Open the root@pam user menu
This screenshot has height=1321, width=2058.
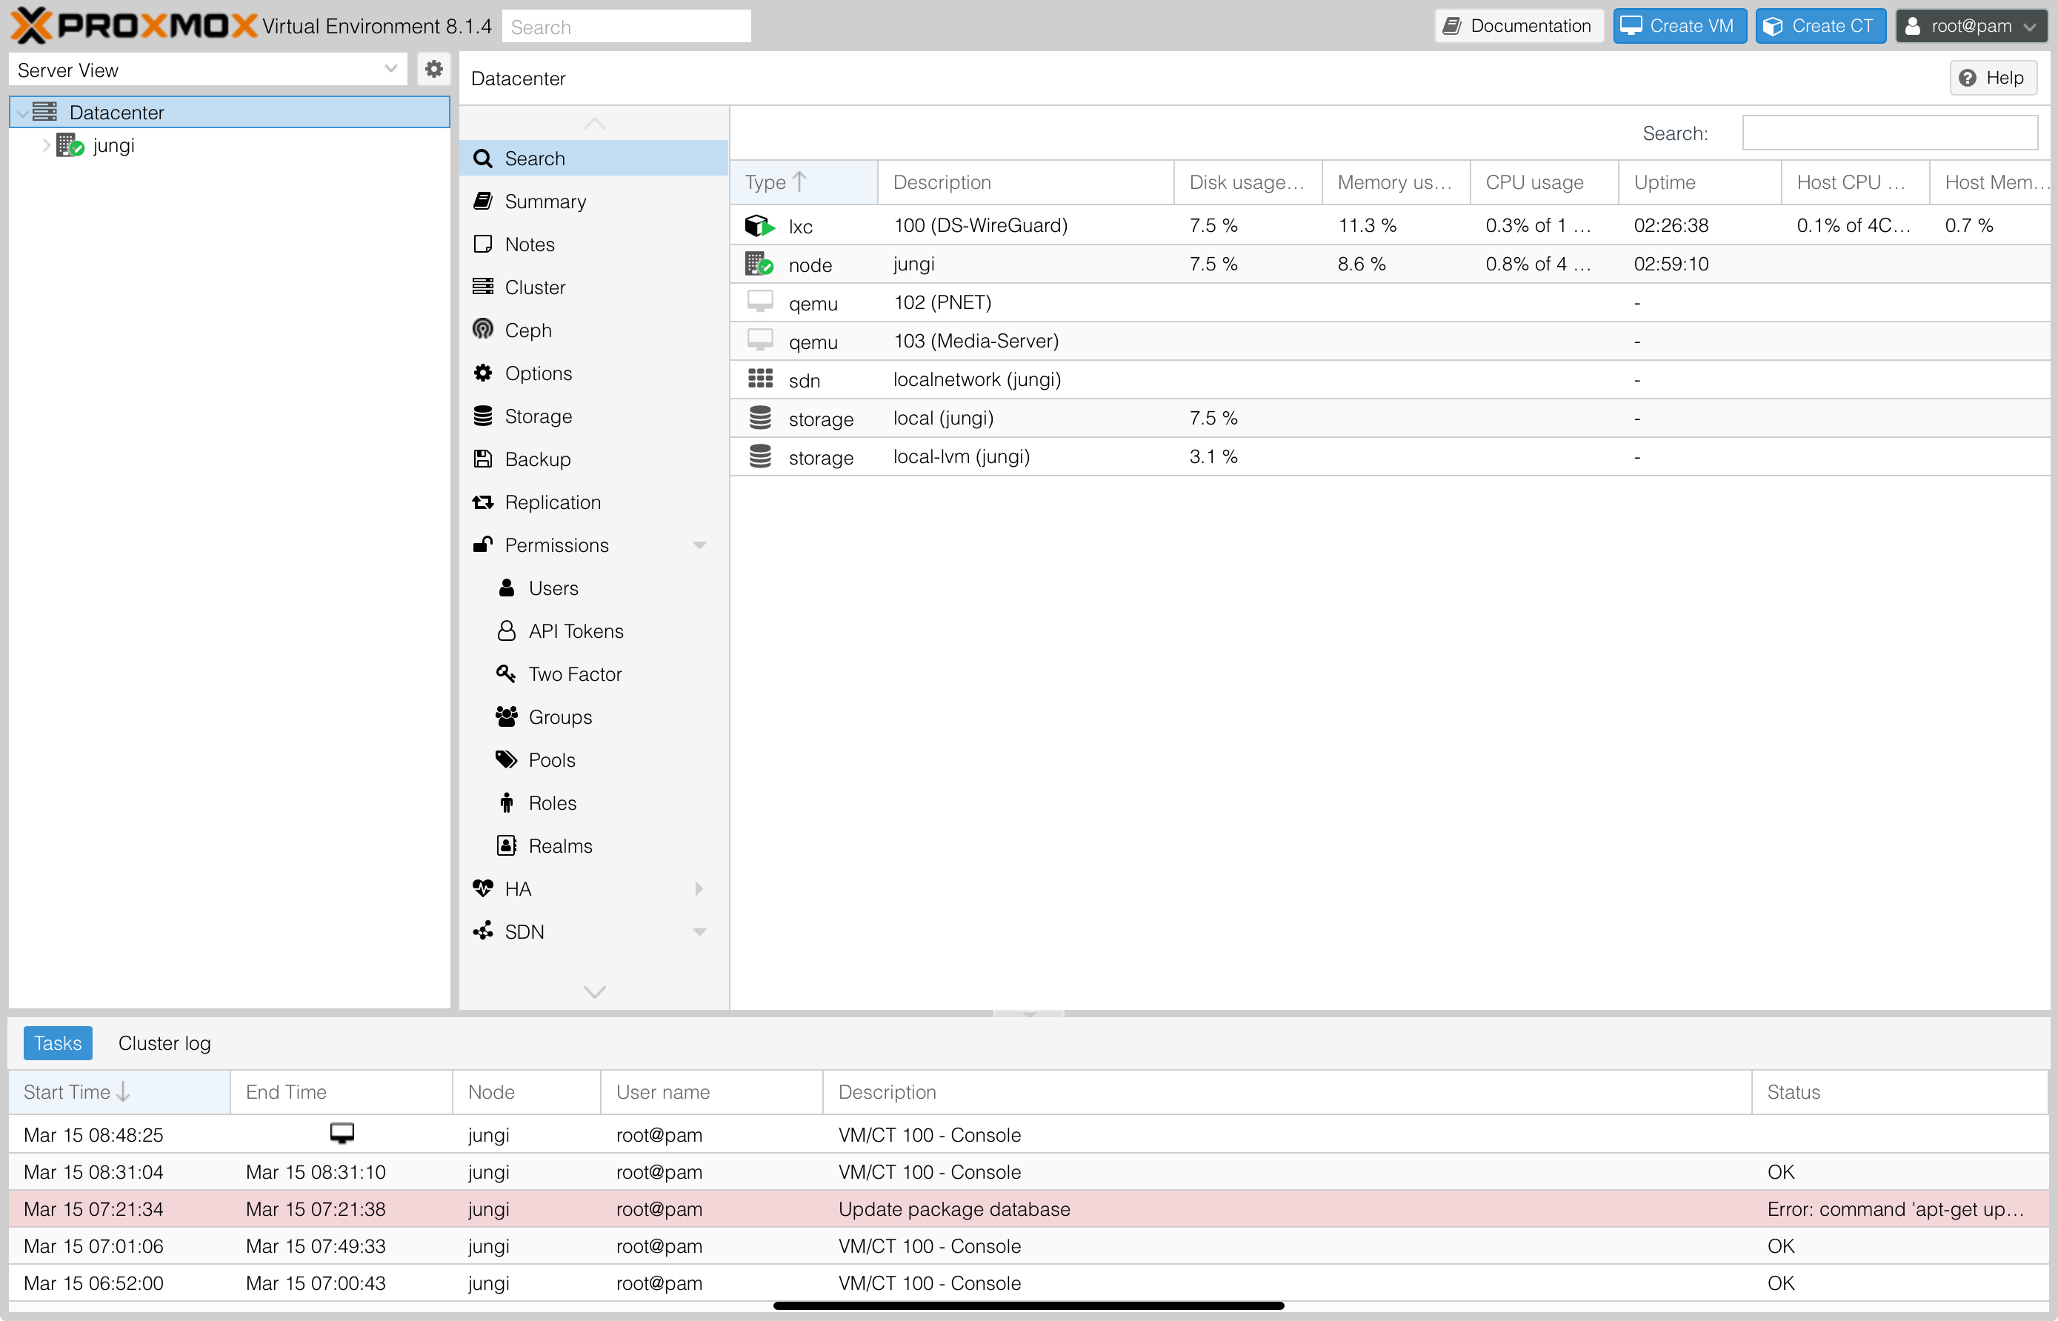(x=1970, y=26)
